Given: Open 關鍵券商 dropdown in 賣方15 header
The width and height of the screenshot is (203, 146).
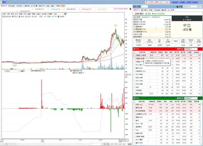Looking at the screenshot, I should pyautogui.click(x=191, y=98).
